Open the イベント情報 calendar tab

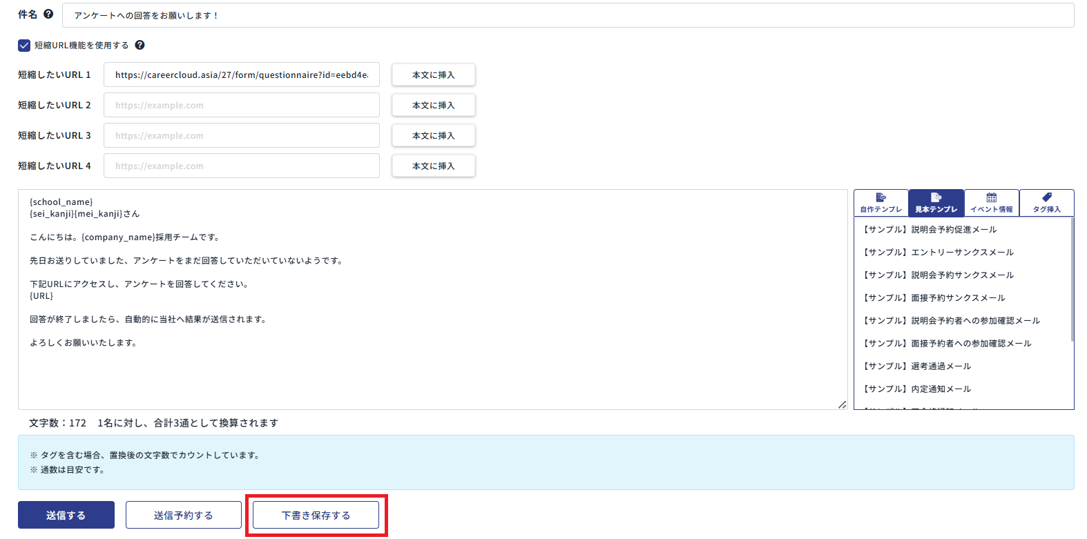tap(991, 203)
